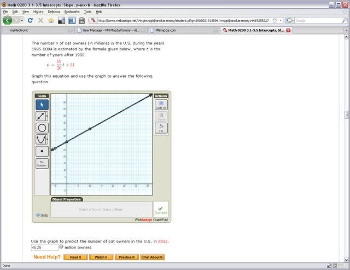Switch to the myMedtronic tab
This screenshot has height=270, width=350.
tap(22, 31)
